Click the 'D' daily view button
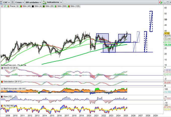 point(13,2)
